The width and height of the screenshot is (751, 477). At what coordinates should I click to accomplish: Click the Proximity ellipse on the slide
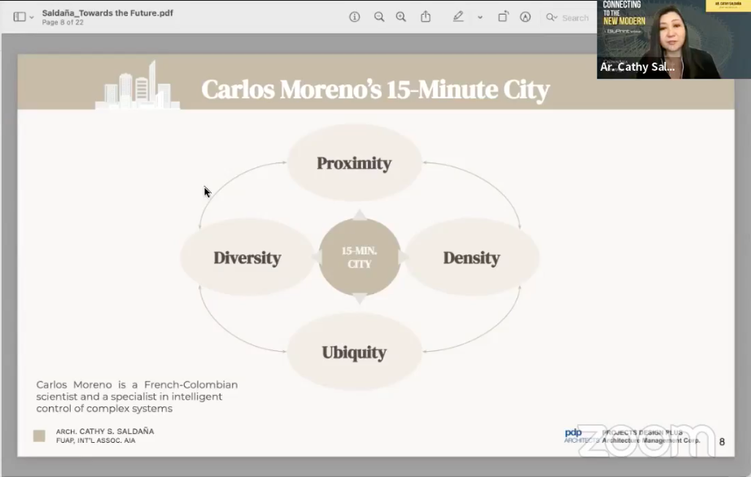click(x=354, y=163)
